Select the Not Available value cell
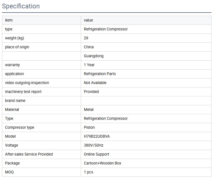214x179 pixels. pyautogui.click(x=95, y=83)
